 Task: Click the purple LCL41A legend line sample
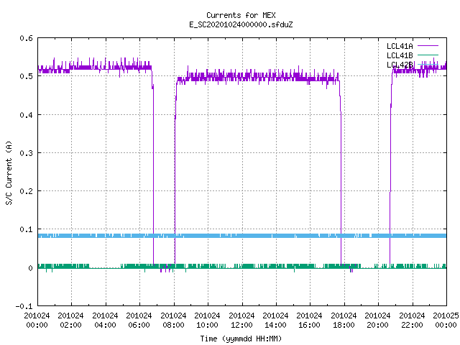[x=428, y=46]
